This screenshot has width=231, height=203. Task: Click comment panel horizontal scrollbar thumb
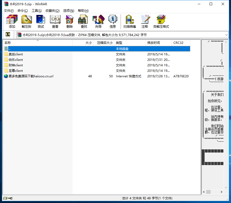coord(208,192)
